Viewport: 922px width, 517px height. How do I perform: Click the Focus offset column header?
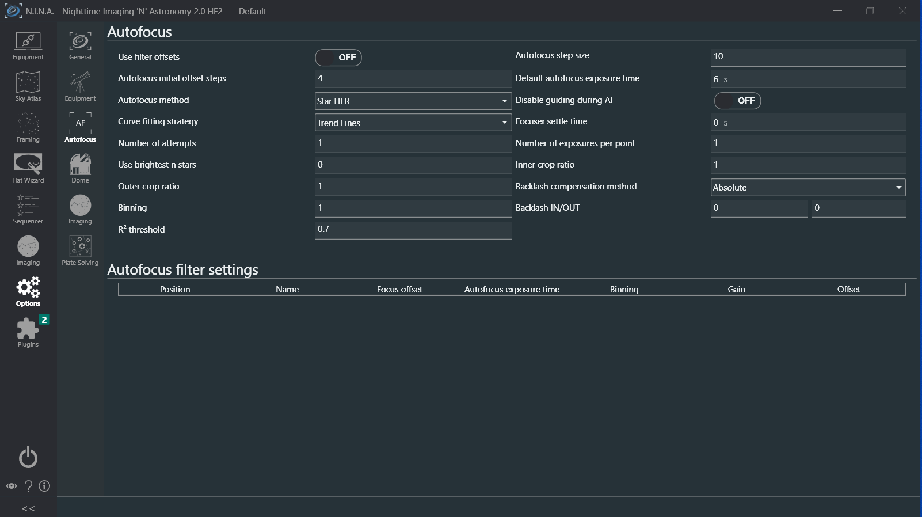point(399,290)
